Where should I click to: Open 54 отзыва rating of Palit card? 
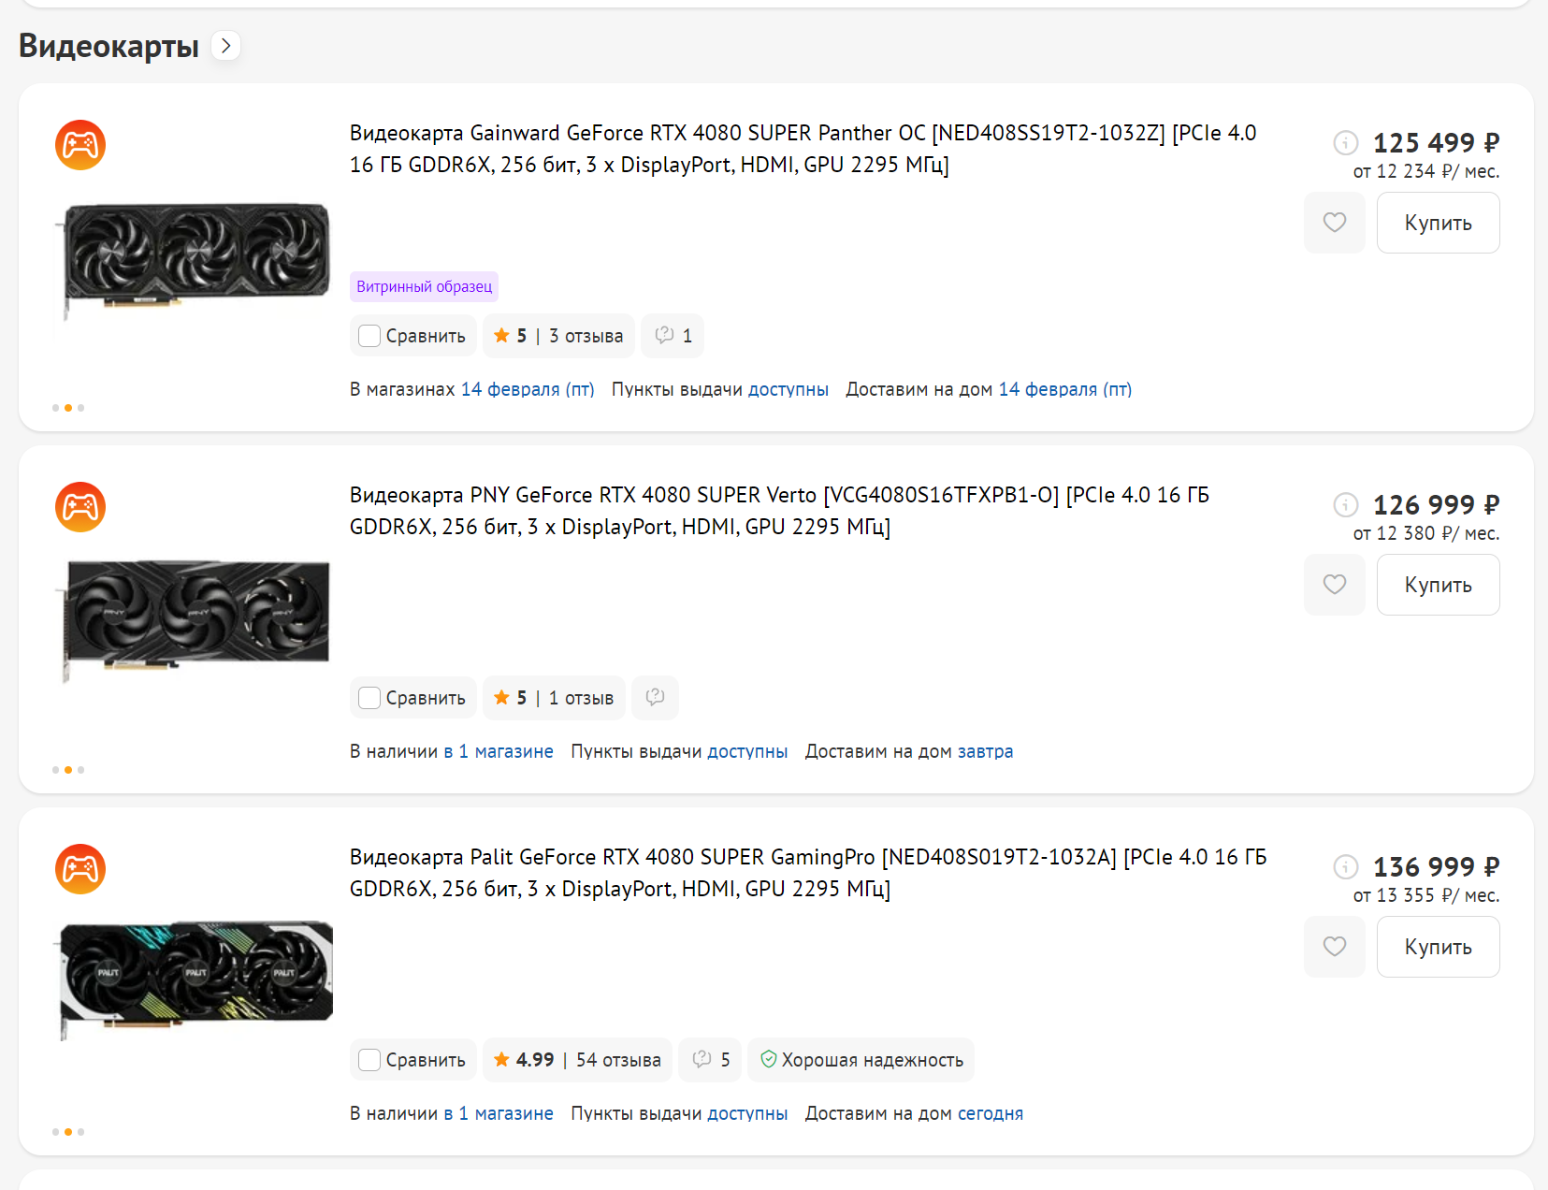point(577,1060)
